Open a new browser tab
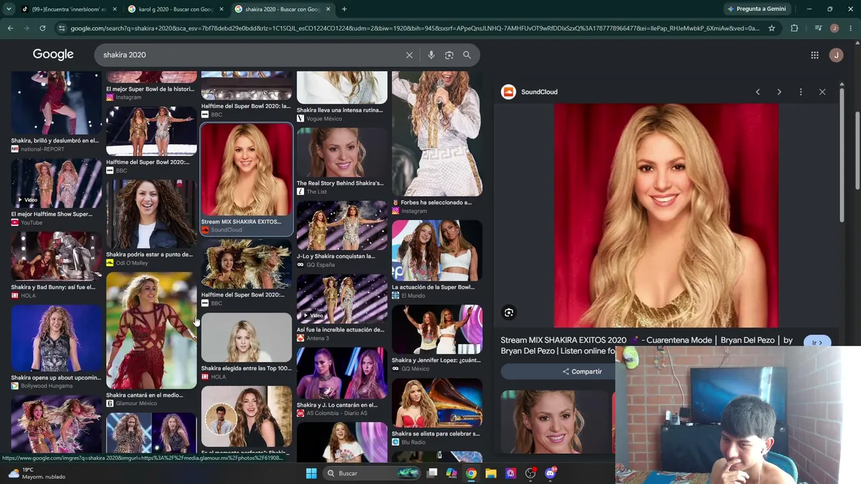Viewport: 861px width, 484px height. tap(344, 9)
